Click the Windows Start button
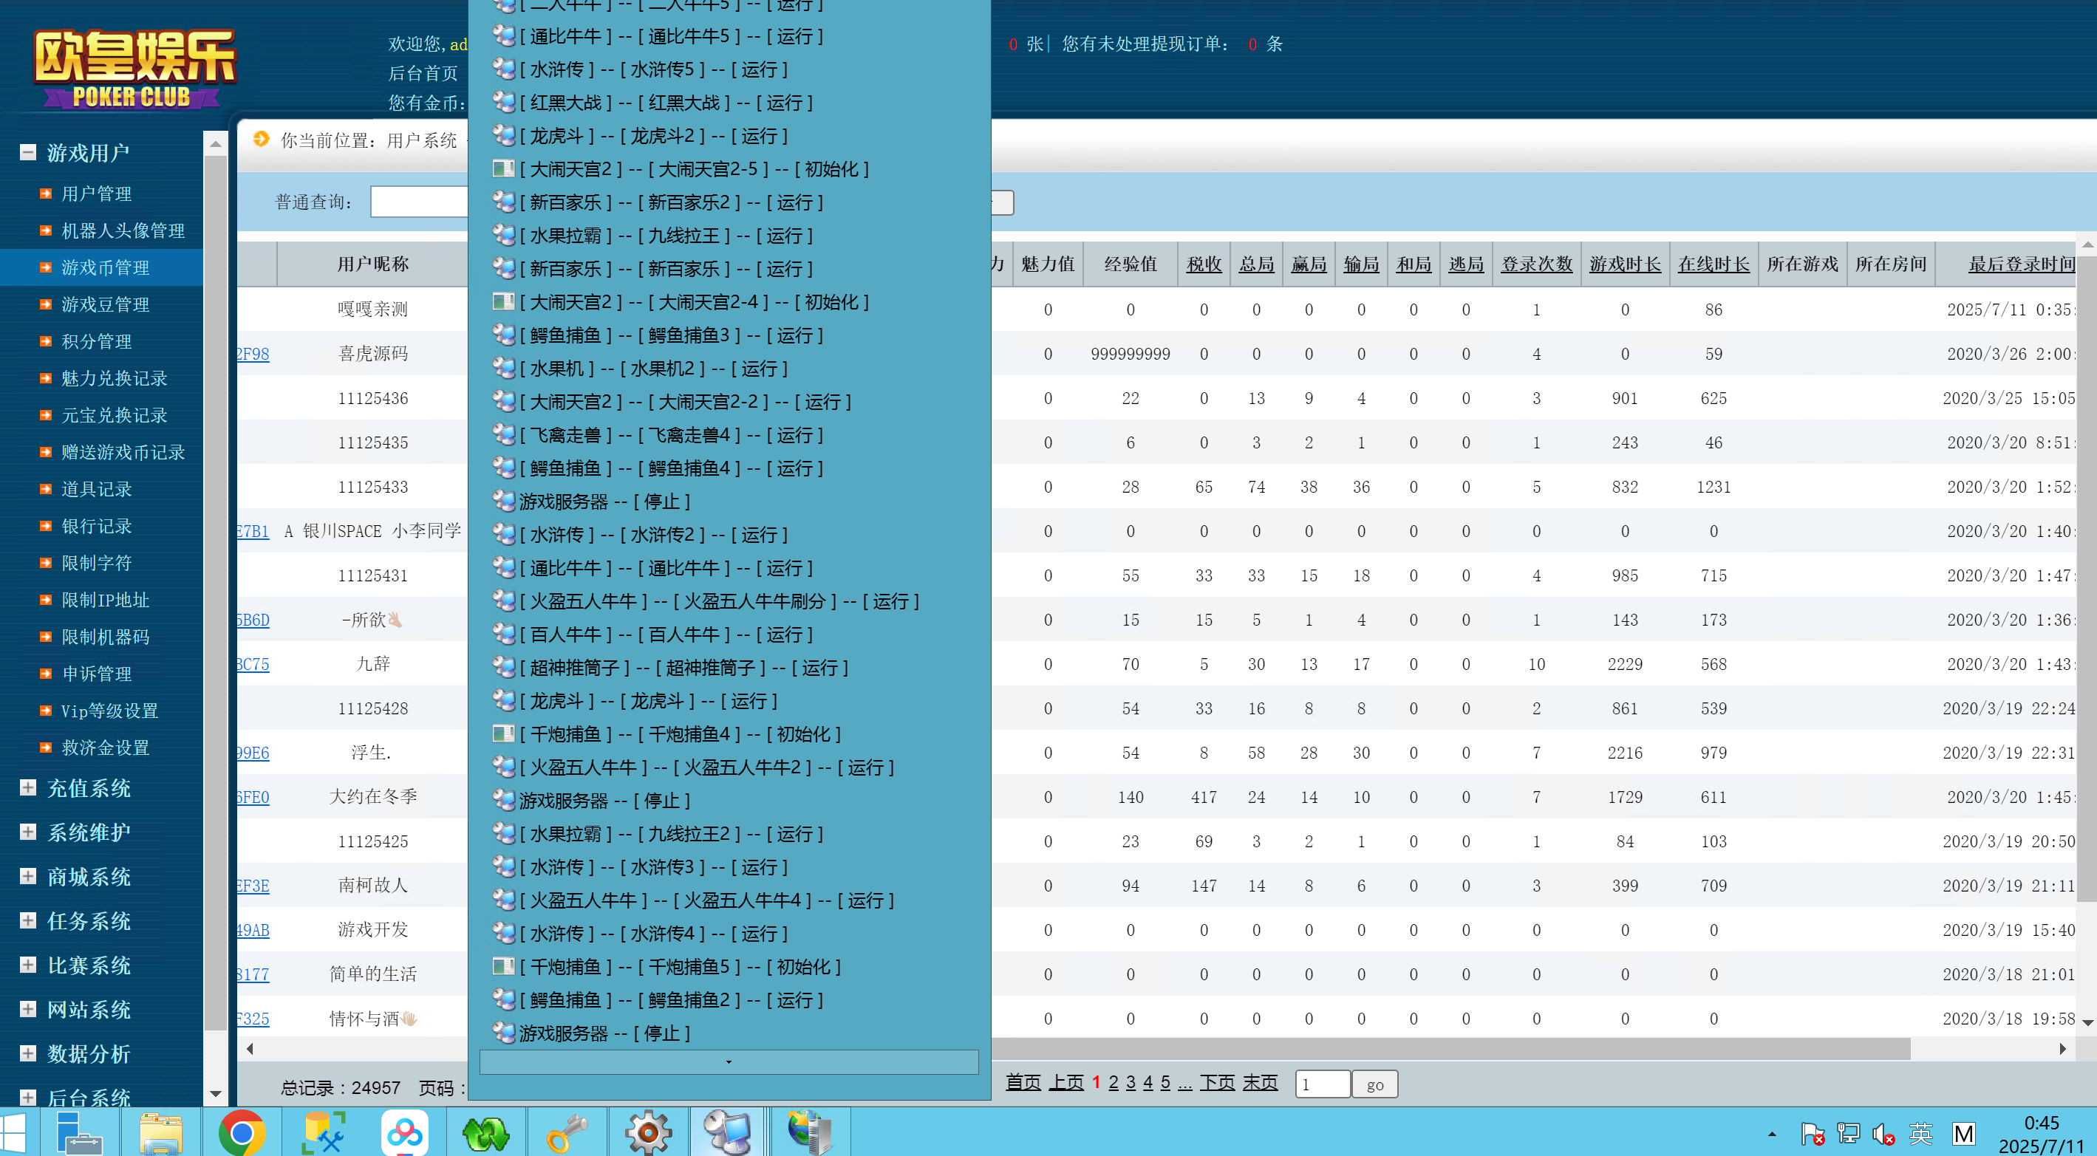 14,1132
